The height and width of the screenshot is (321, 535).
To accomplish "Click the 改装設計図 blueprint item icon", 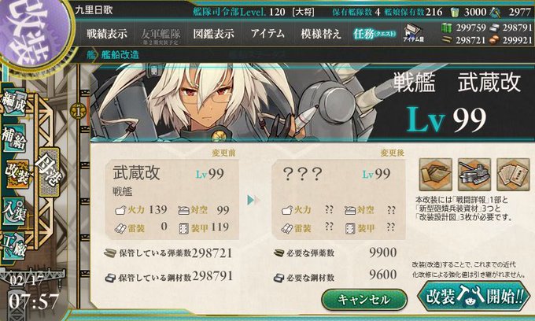I will click(513, 175).
